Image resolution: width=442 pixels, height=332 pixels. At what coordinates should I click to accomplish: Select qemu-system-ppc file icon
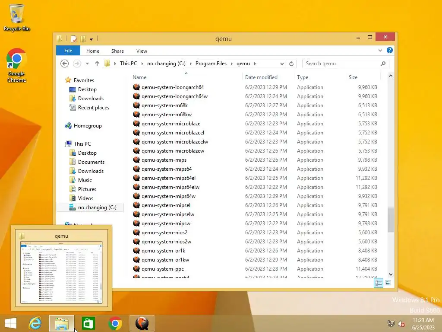136,269
